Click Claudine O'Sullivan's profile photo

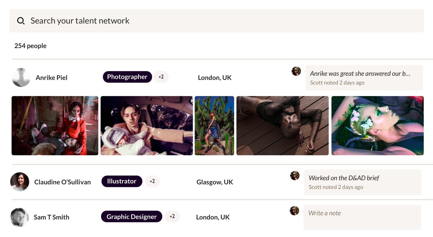point(19,182)
